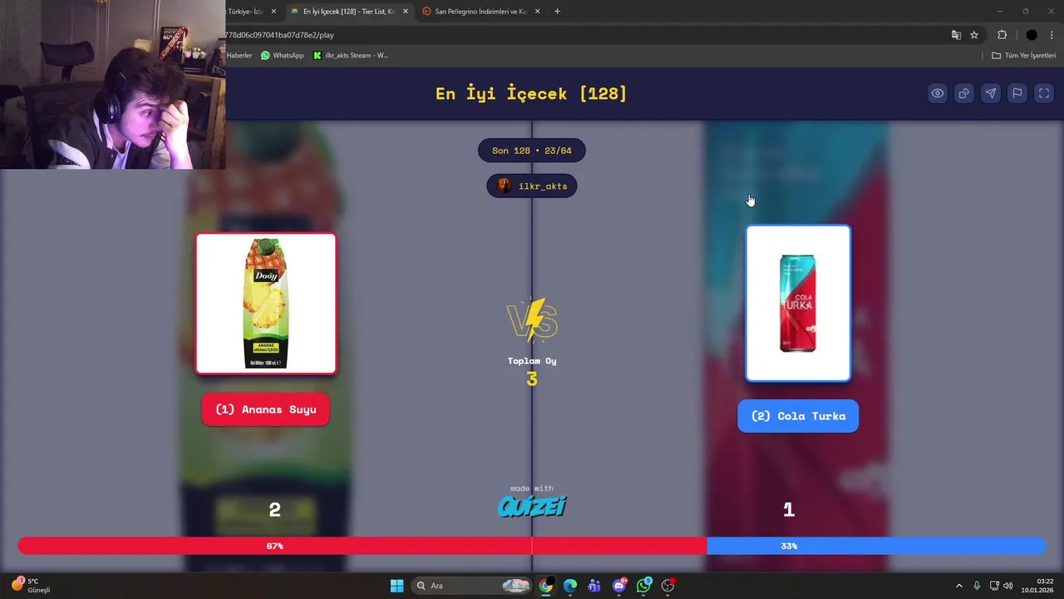The height and width of the screenshot is (599, 1064).
Task: Open the Tüm Yer İşaretleri folder
Action: click(1023, 56)
